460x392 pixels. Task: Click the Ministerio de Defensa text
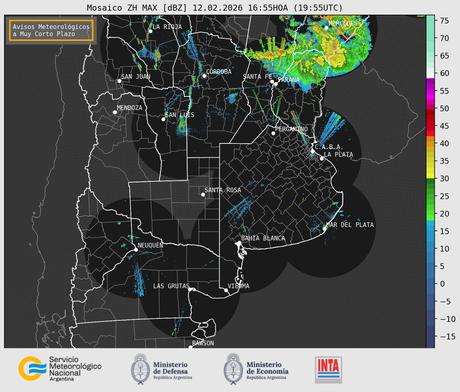(x=173, y=370)
